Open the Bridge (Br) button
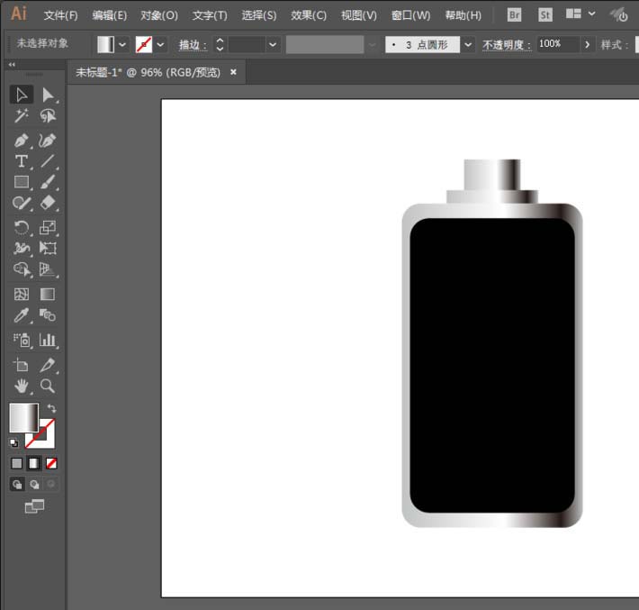Screen dimensions: 639x610 [x=514, y=14]
